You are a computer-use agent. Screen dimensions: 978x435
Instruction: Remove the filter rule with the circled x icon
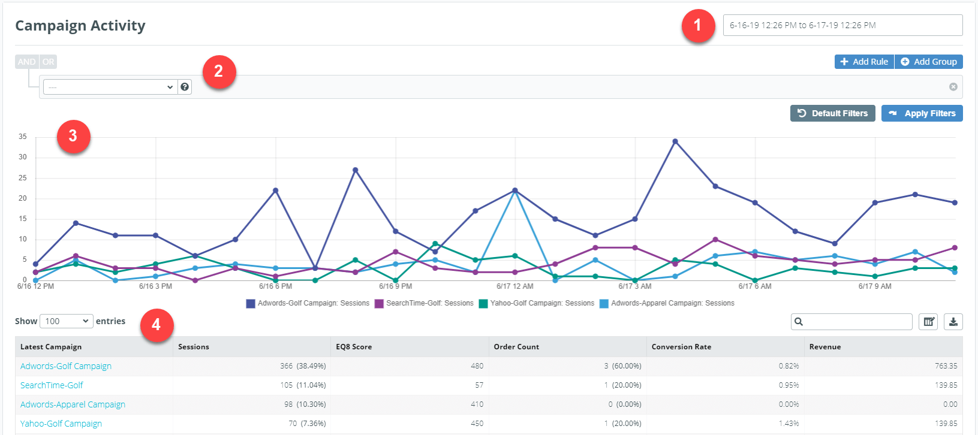pyautogui.click(x=953, y=87)
